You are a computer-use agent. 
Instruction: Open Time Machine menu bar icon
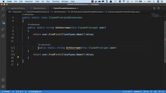[115, 1]
